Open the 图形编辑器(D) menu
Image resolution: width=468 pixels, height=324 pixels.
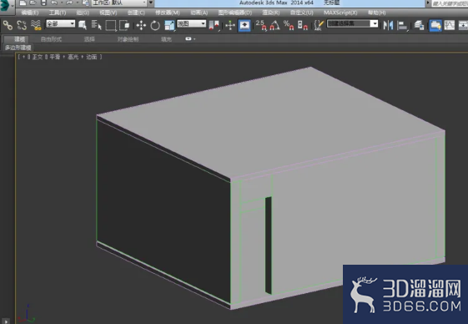coord(235,13)
